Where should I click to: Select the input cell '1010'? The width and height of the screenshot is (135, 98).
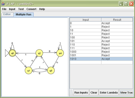[x=86, y=59]
